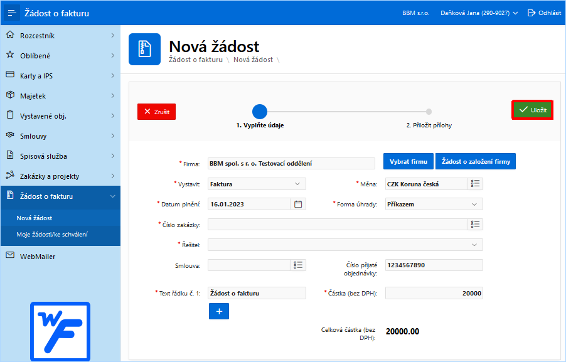Click the WF logo in sidebar
Viewport: 566px width, 362px height.
click(60, 331)
